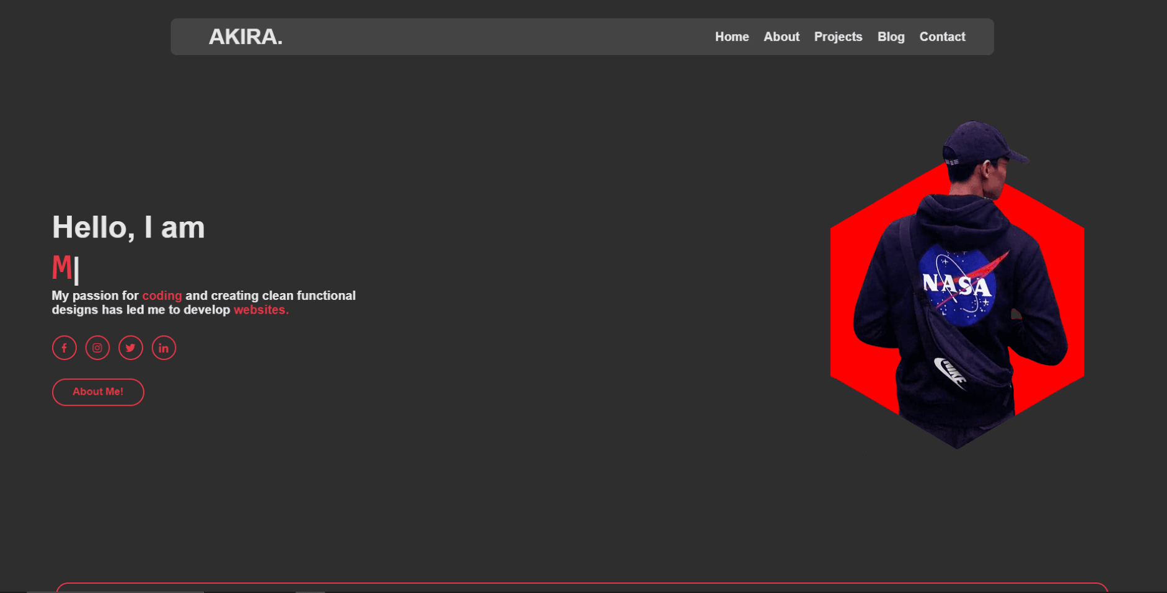This screenshot has height=593, width=1167.
Task: Open the LinkedIn social icon
Action: [164, 348]
